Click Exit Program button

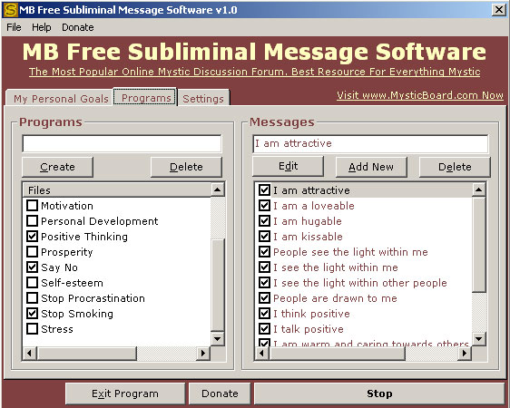coord(125,393)
